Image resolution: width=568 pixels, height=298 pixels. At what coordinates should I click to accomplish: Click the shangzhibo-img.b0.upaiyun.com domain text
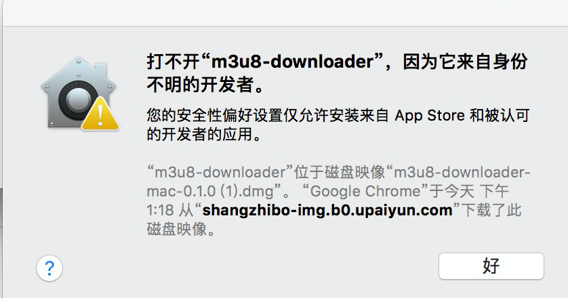point(327,210)
